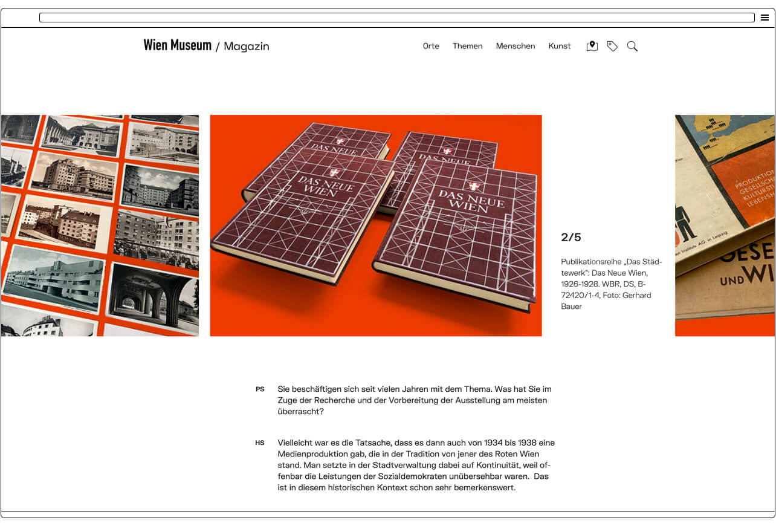Advance to next slide on the right

point(724,225)
